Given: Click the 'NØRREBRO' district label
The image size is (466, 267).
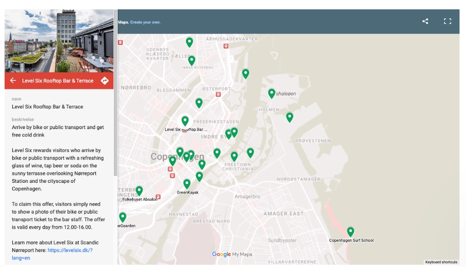Looking at the screenshot, I should click(136, 88).
